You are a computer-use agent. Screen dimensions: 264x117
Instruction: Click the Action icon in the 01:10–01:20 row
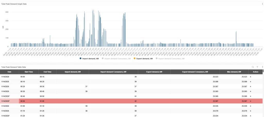(x=251, y=111)
